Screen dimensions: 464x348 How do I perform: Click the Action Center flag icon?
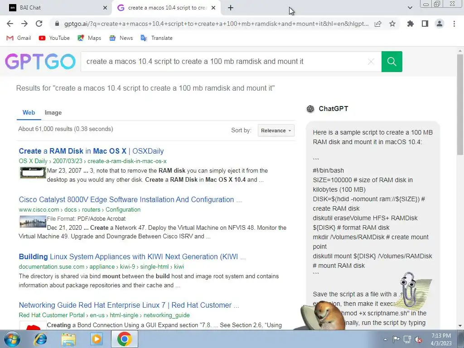(x=396, y=339)
